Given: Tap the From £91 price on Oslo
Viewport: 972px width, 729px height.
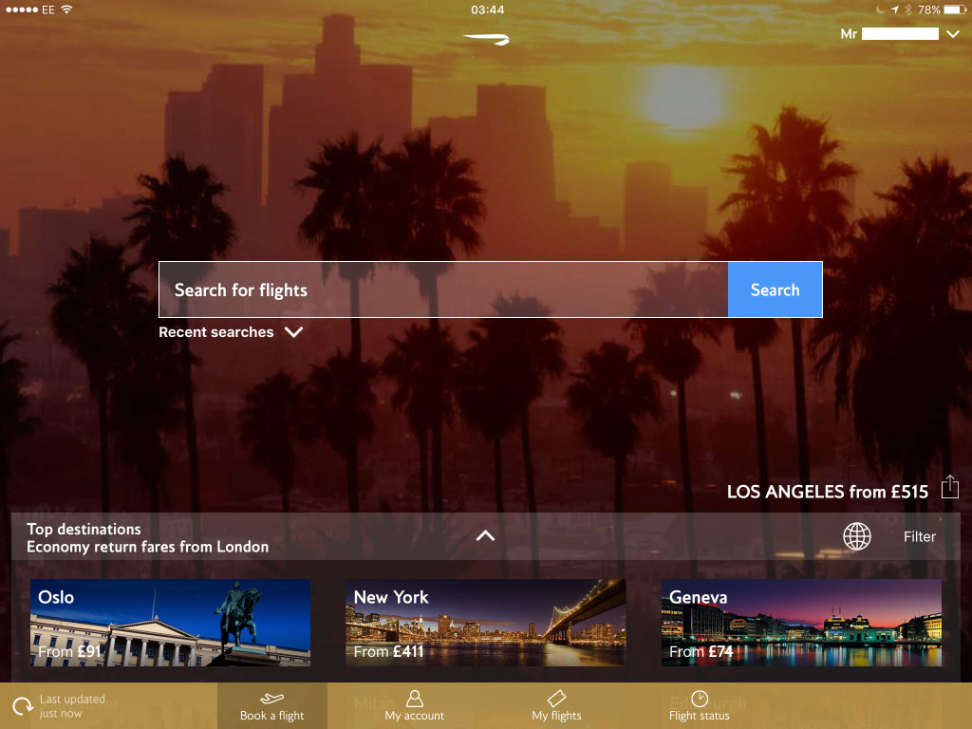Looking at the screenshot, I should 69,651.
